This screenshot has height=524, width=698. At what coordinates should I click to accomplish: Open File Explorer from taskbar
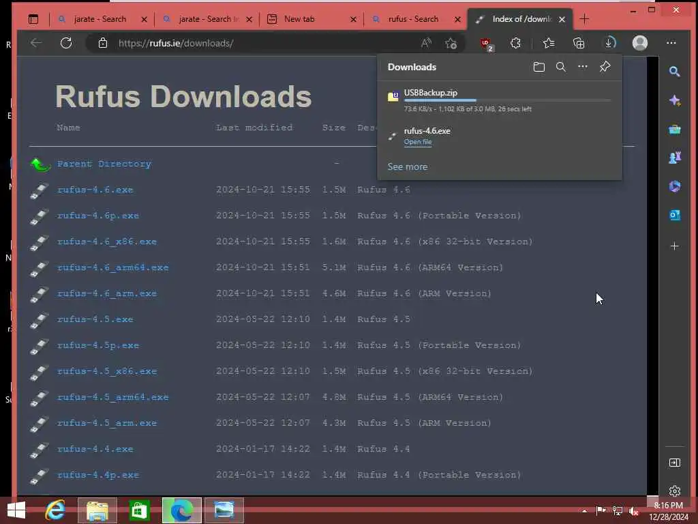tap(97, 510)
